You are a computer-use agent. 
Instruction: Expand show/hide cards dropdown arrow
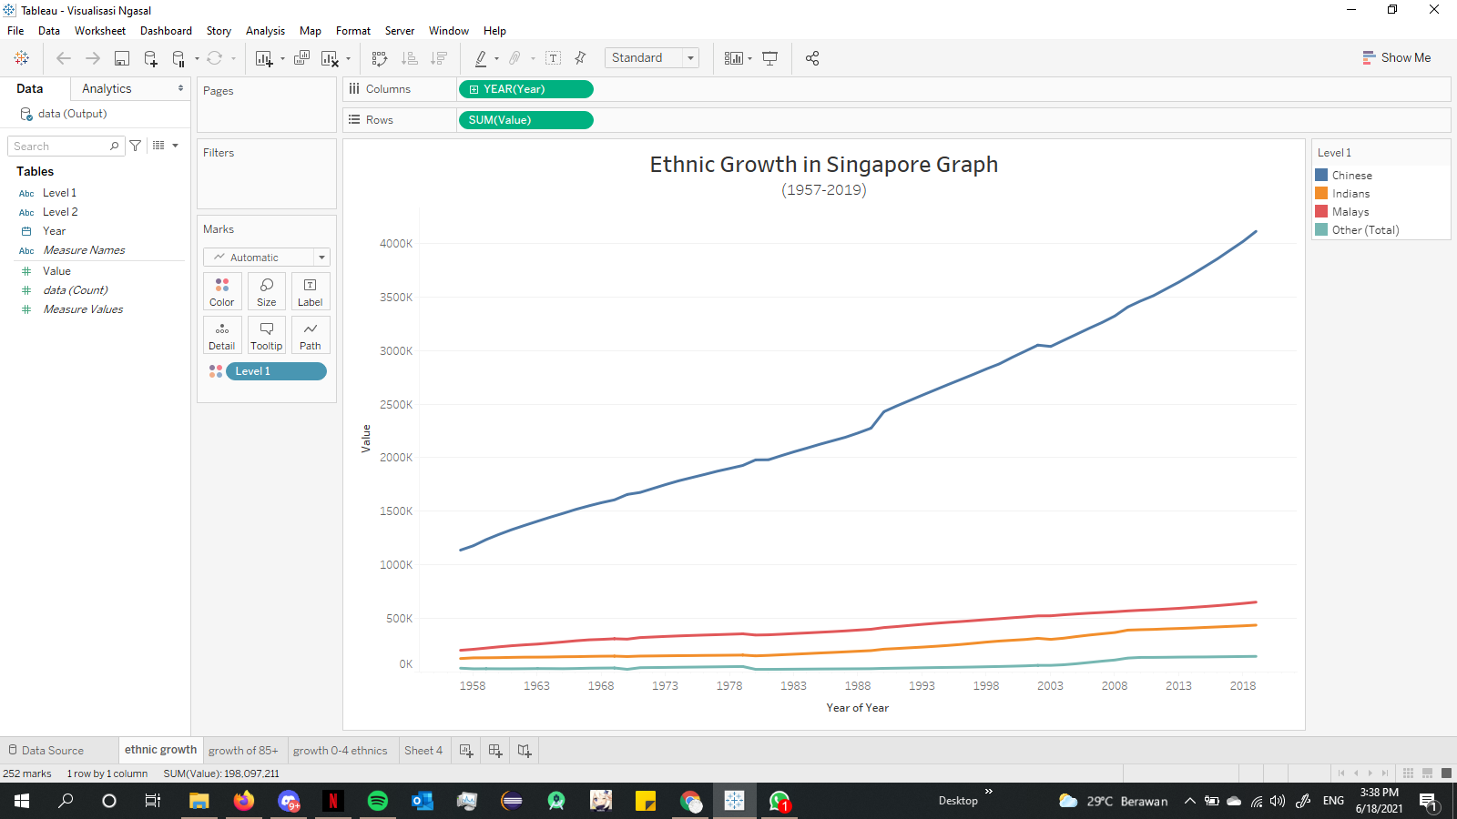click(x=749, y=59)
